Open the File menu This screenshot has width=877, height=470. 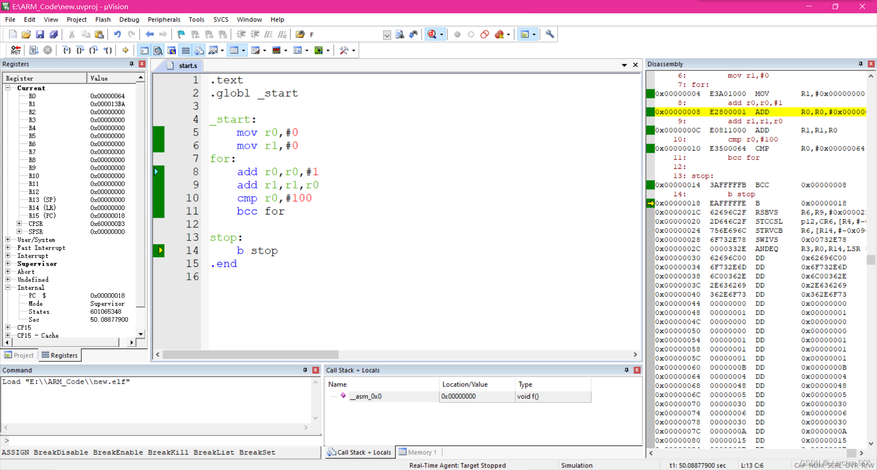pos(10,20)
